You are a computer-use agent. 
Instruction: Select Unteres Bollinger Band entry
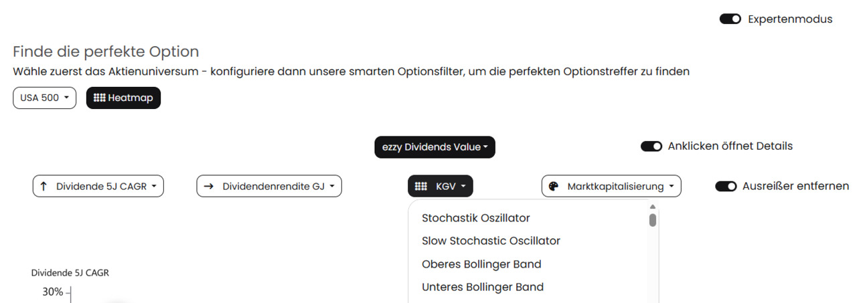(482, 287)
